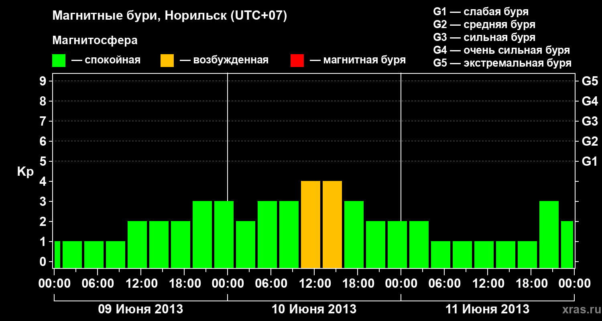Click the '10 Июня 2013' date label

pyautogui.click(x=314, y=309)
